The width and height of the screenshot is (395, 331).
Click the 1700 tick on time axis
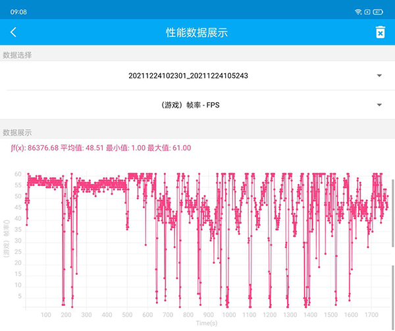(x=372, y=315)
